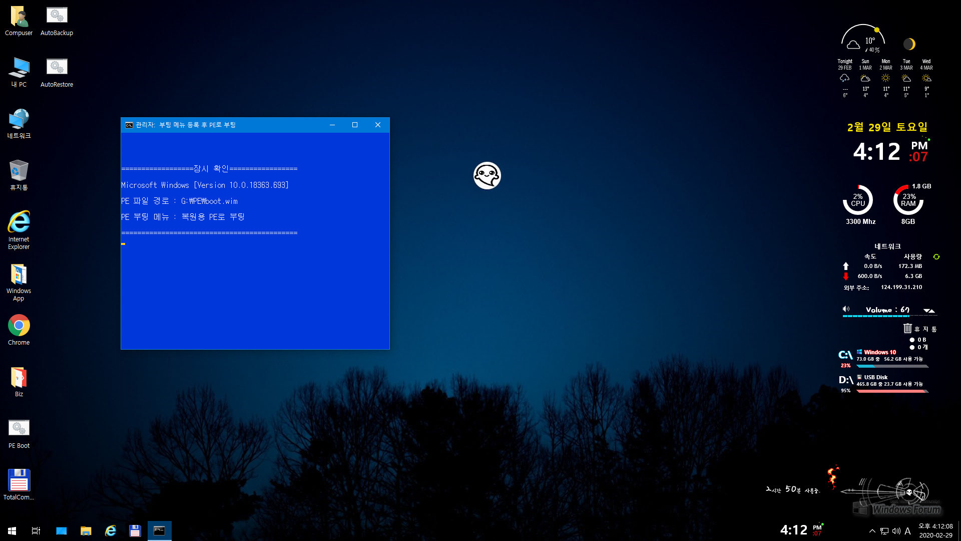This screenshot has height=541, width=961.
Task: Open the taskbar date and time
Action: point(935,531)
